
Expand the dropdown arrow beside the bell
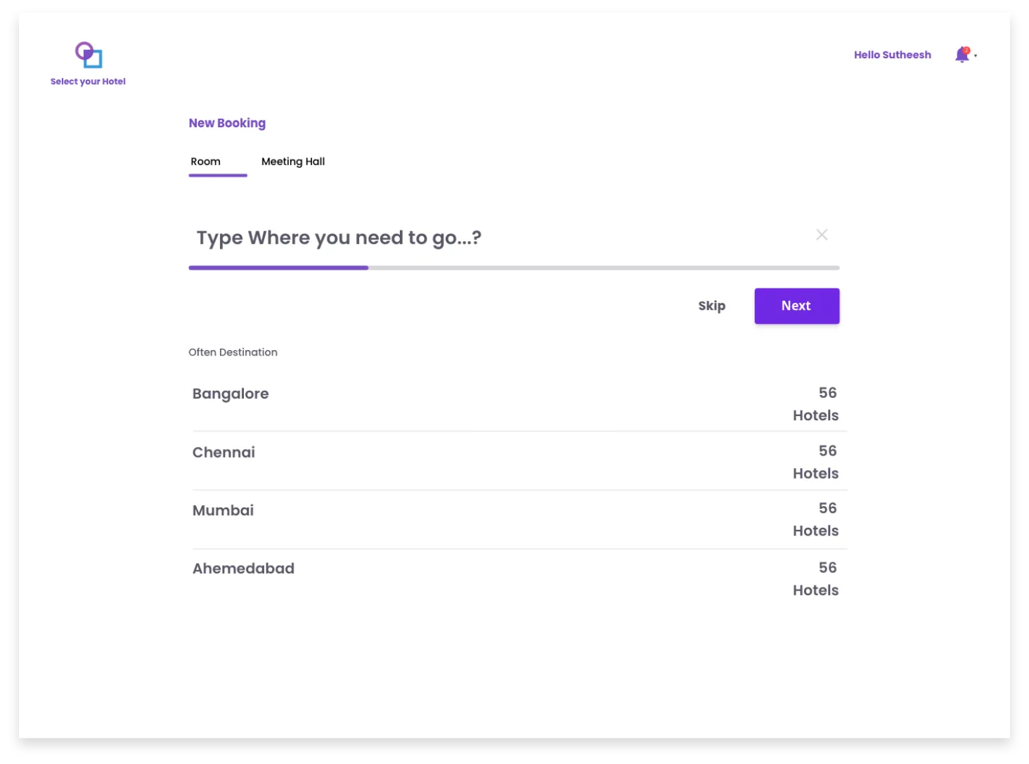pyautogui.click(x=976, y=56)
